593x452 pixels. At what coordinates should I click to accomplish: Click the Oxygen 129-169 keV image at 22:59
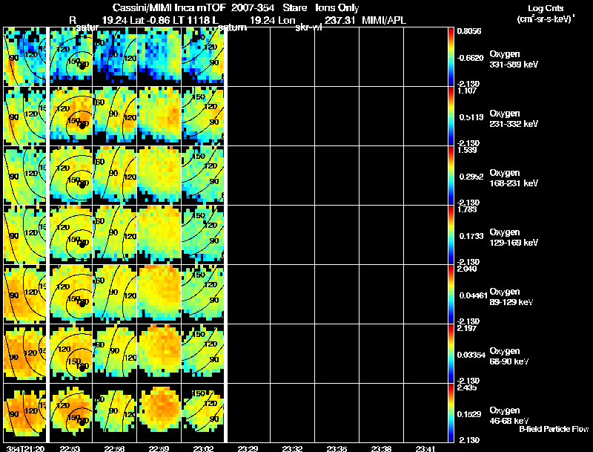click(159, 235)
